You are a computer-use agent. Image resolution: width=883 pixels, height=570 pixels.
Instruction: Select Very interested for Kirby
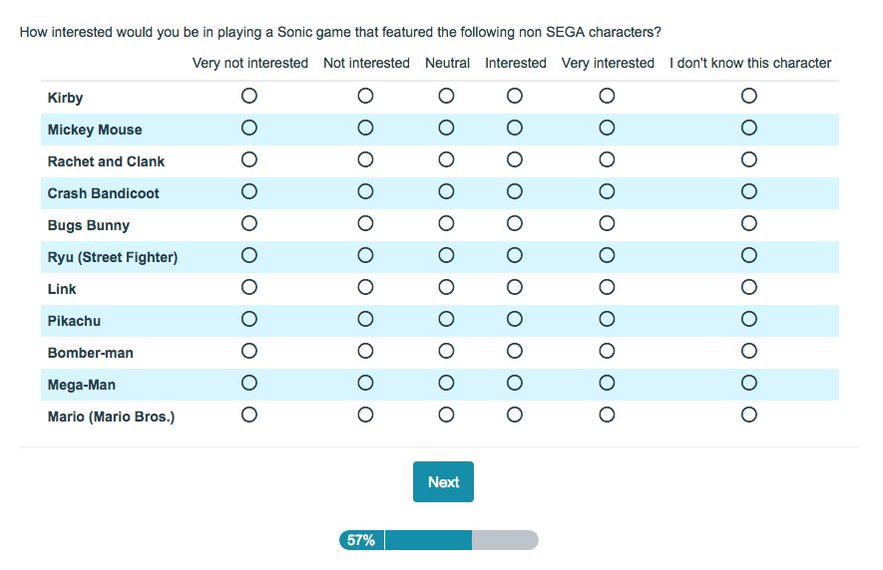coord(607,96)
